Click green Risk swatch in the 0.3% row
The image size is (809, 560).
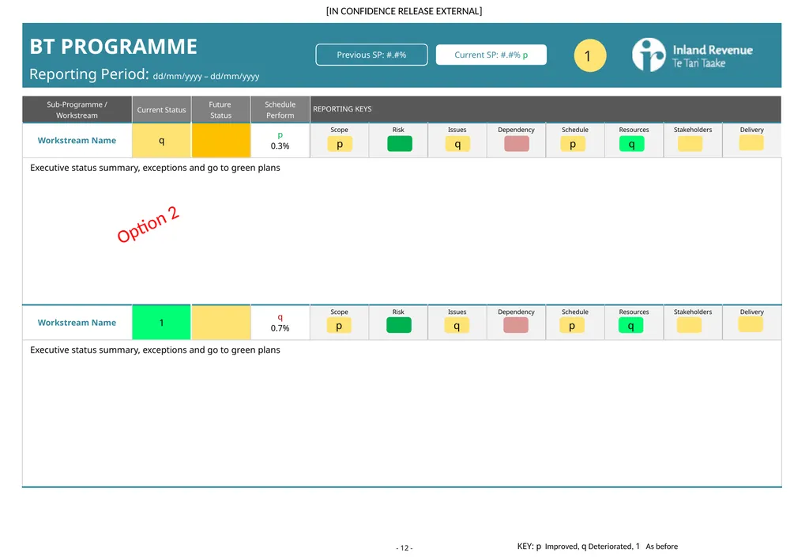[x=399, y=144]
